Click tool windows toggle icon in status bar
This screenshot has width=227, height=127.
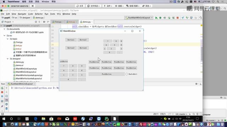tap(2, 114)
